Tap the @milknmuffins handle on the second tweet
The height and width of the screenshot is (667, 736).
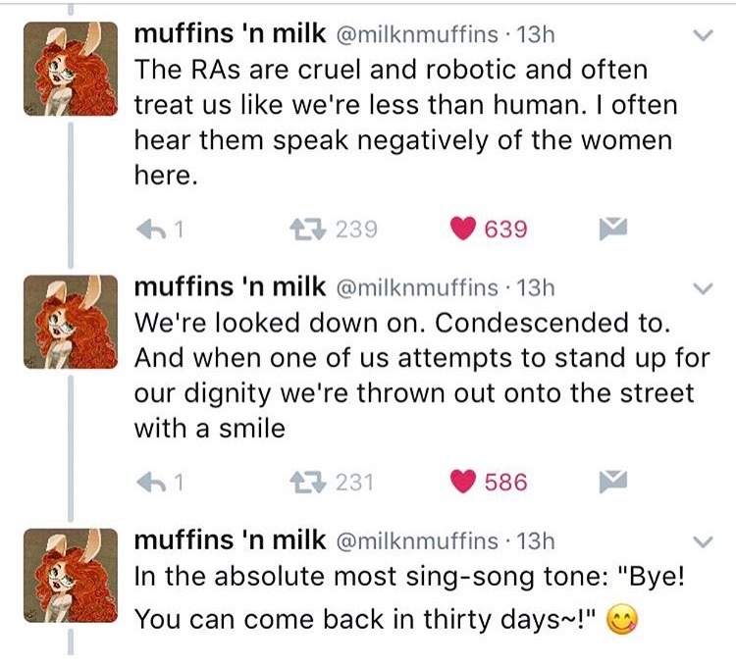419,288
